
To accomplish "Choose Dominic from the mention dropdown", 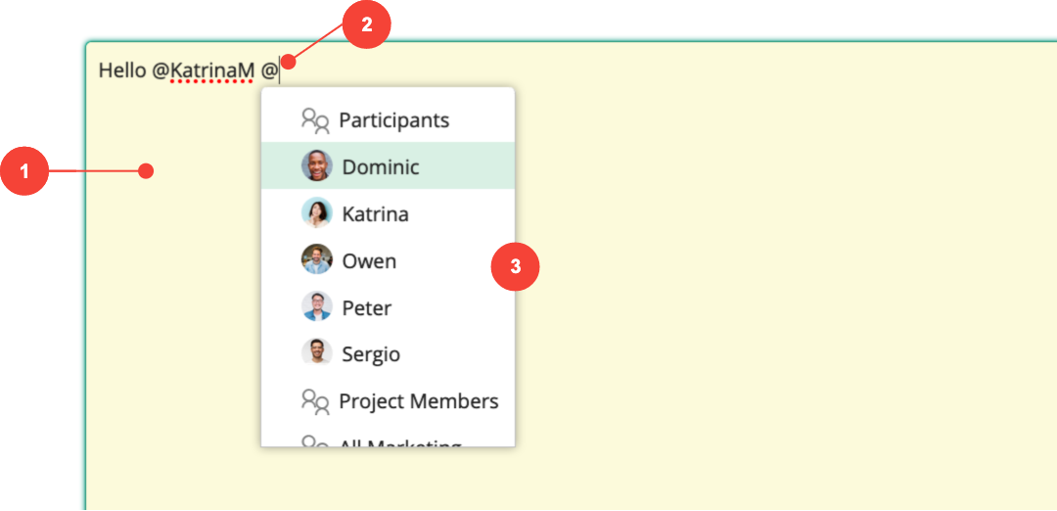I will (x=388, y=165).
